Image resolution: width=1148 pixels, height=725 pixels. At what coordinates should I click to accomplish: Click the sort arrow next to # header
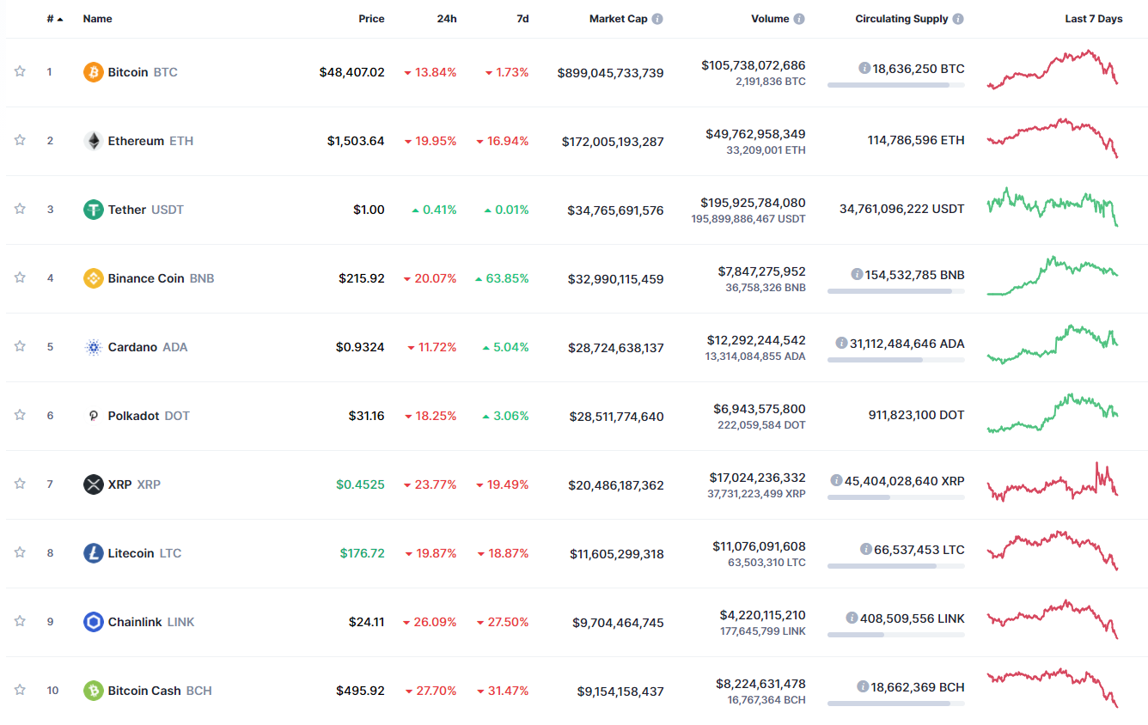point(60,19)
